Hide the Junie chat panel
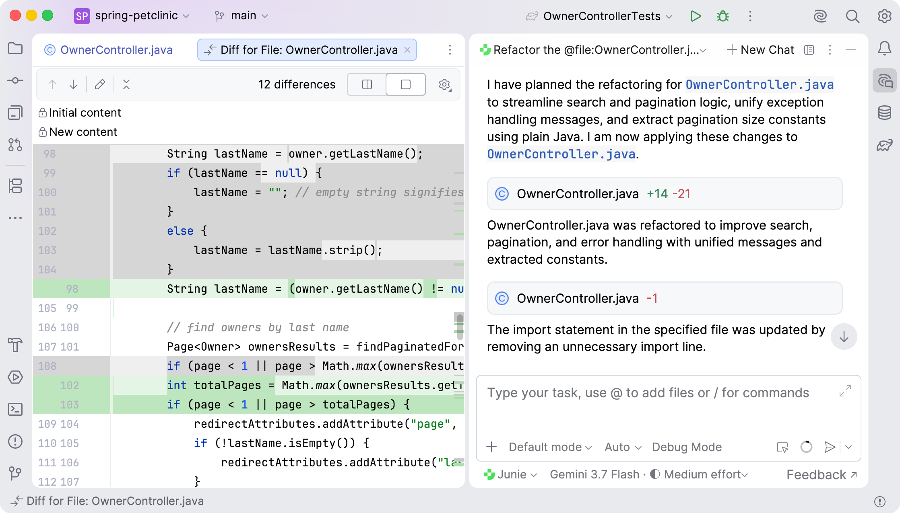 [x=851, y=50]
